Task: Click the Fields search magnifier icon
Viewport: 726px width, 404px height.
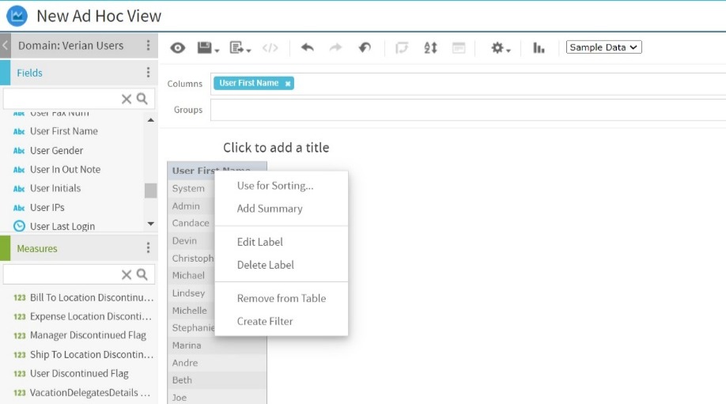Action: click(x=142, y=99)
